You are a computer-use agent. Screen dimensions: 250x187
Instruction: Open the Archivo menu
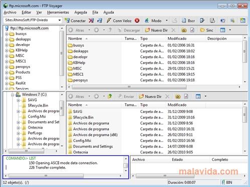[10, 12]
